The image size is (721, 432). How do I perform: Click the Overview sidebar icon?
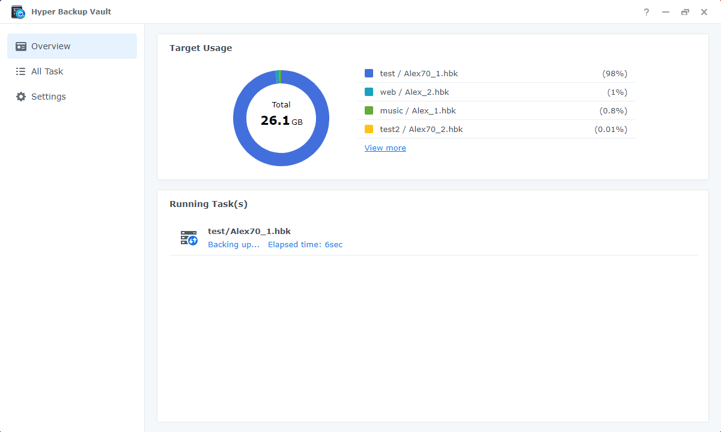pyautogui.click(x=21, y=46)
